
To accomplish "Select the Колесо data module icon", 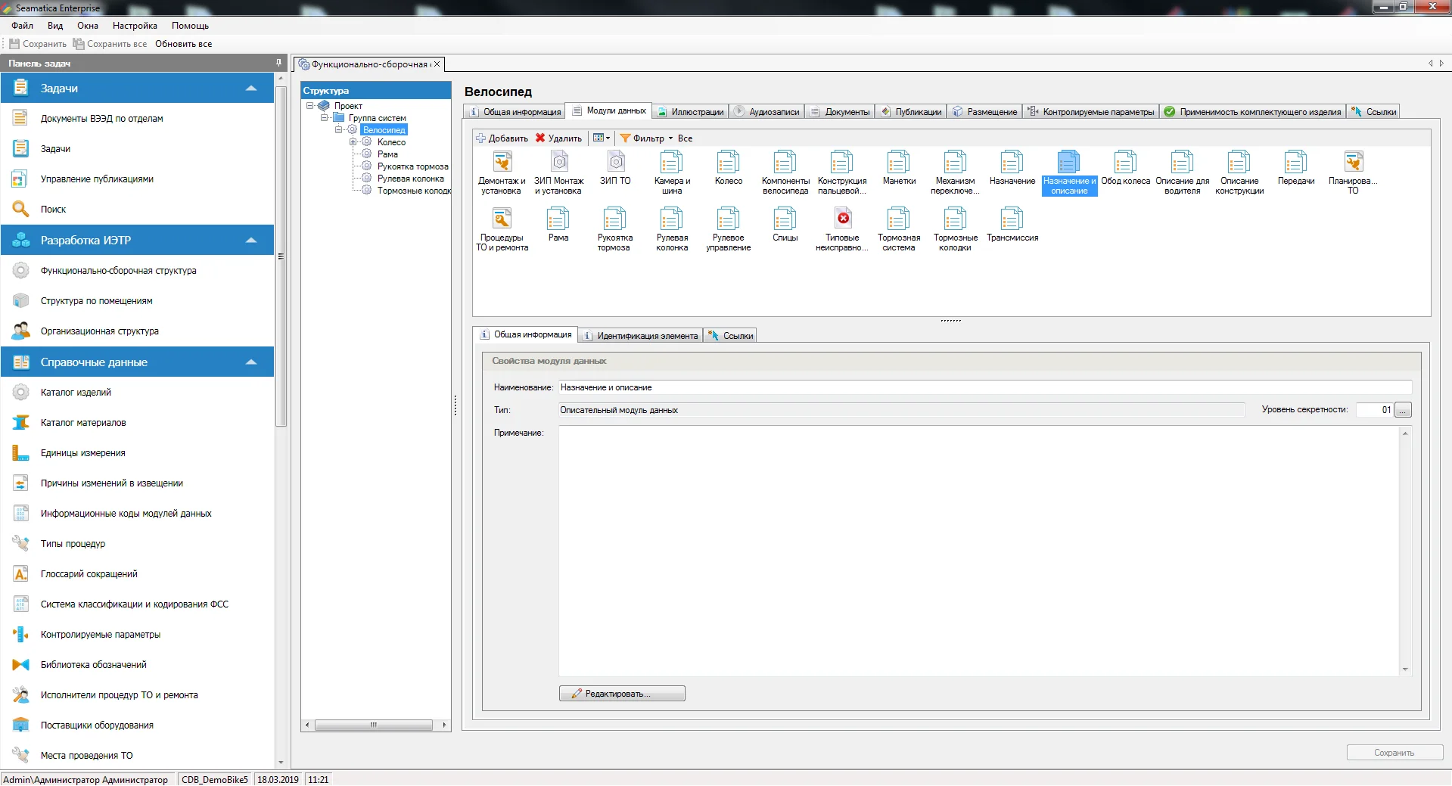I will pos(729,168).
